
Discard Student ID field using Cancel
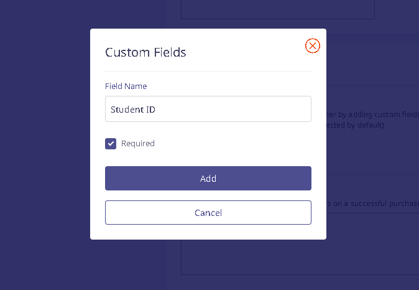[208, 213]
